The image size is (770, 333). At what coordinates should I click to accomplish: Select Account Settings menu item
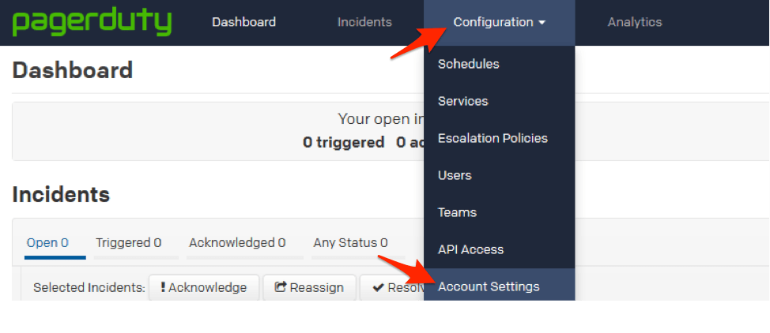coord(489,286)
